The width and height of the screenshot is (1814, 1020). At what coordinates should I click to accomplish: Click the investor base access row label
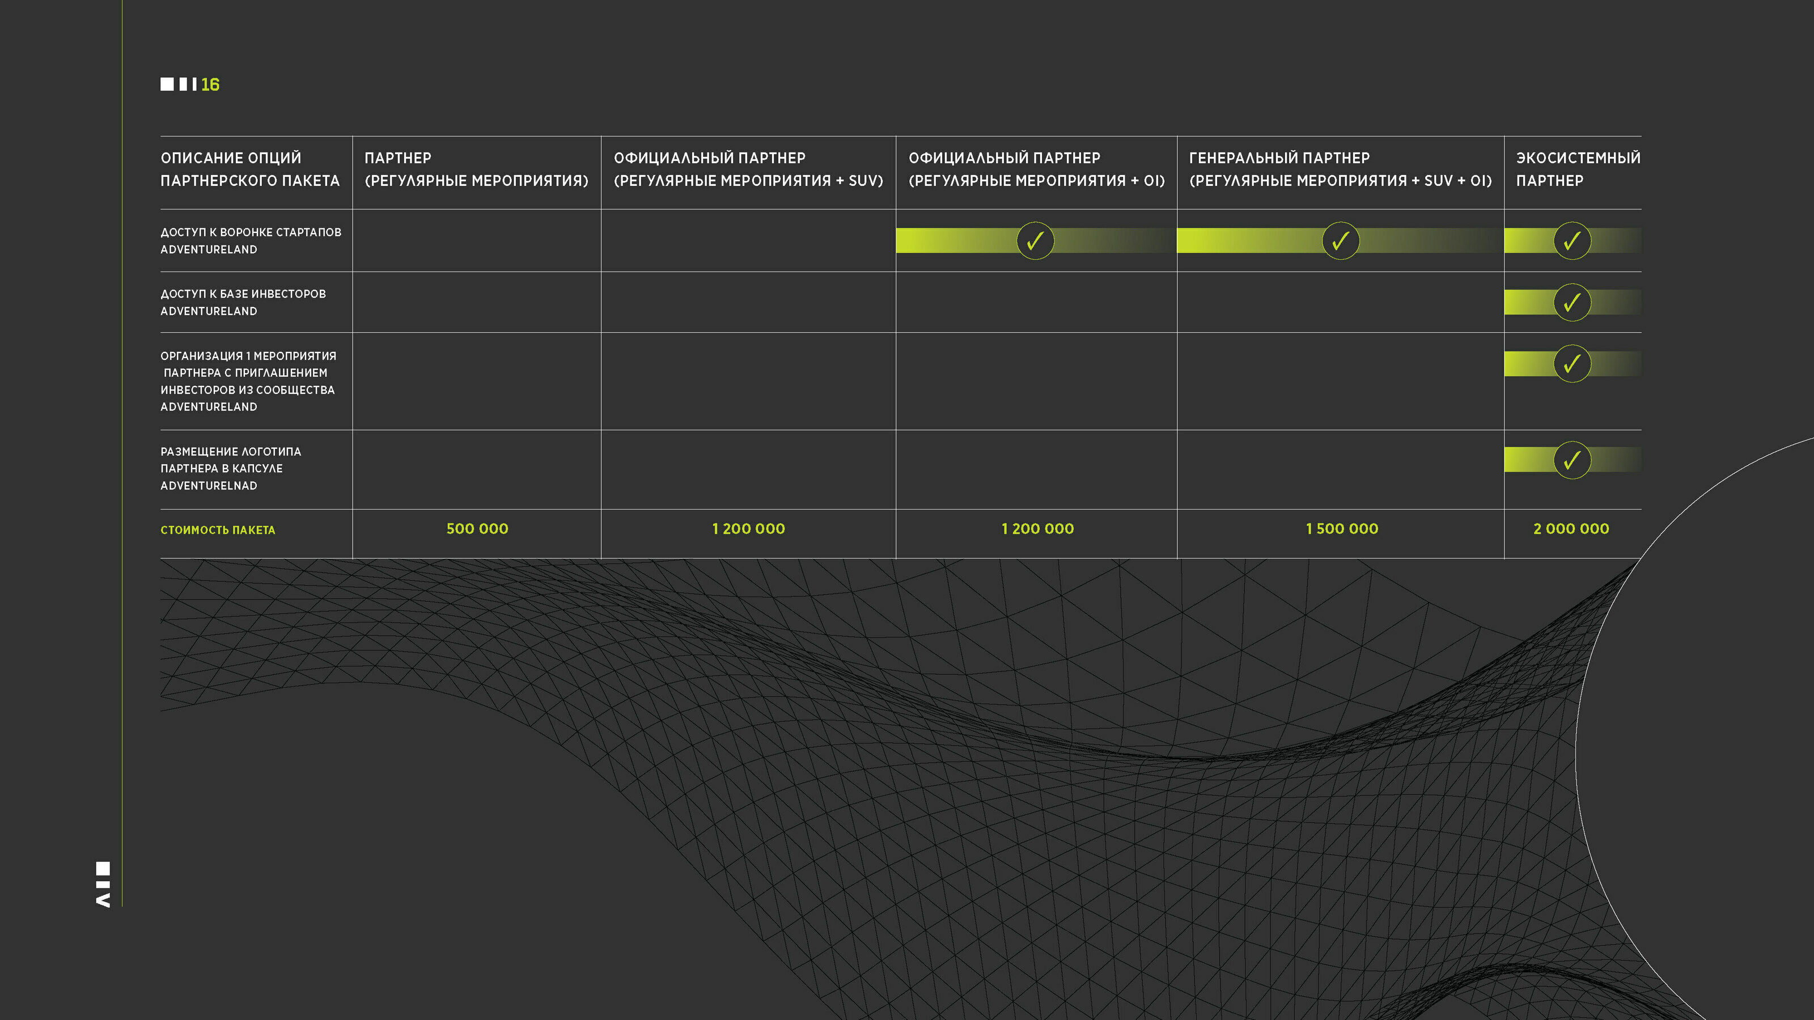[x=243, y=303]
